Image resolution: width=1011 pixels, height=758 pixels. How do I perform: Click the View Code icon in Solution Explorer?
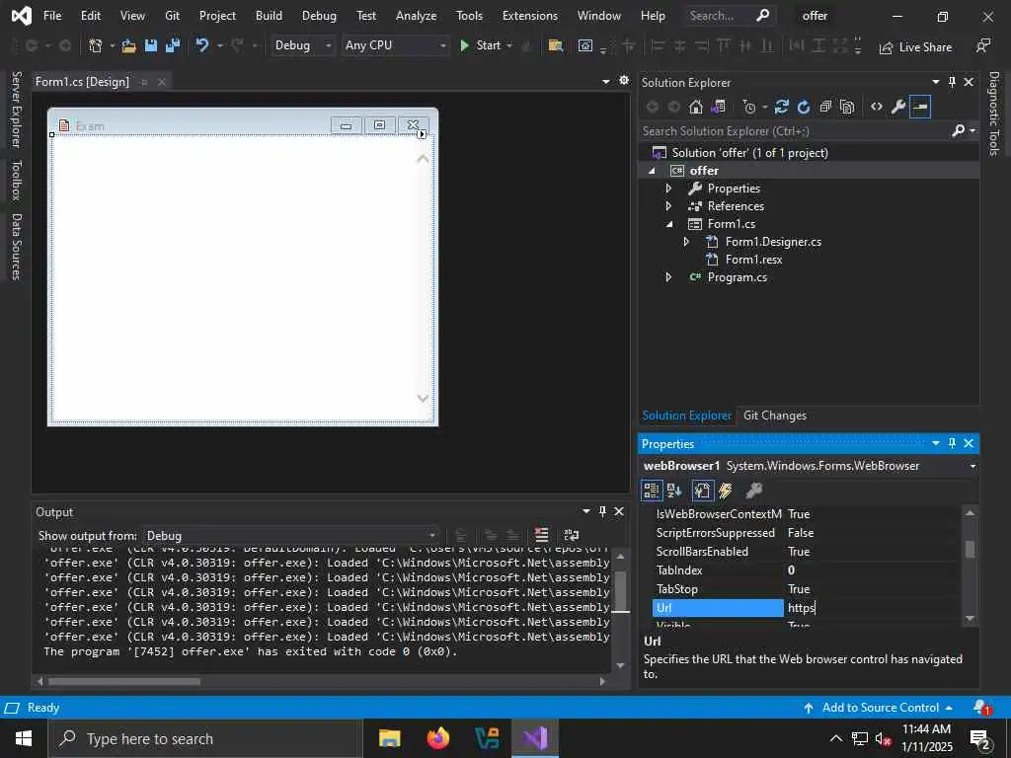point(877,107)
